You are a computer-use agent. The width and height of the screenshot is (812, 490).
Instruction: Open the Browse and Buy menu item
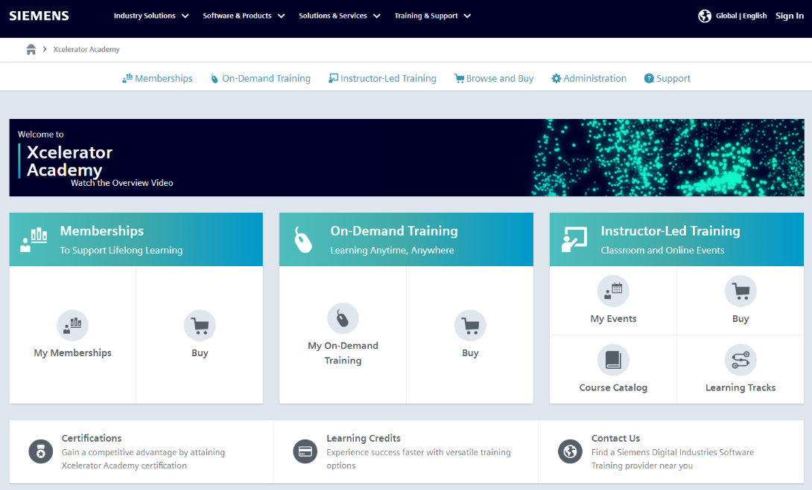(494, 79)
